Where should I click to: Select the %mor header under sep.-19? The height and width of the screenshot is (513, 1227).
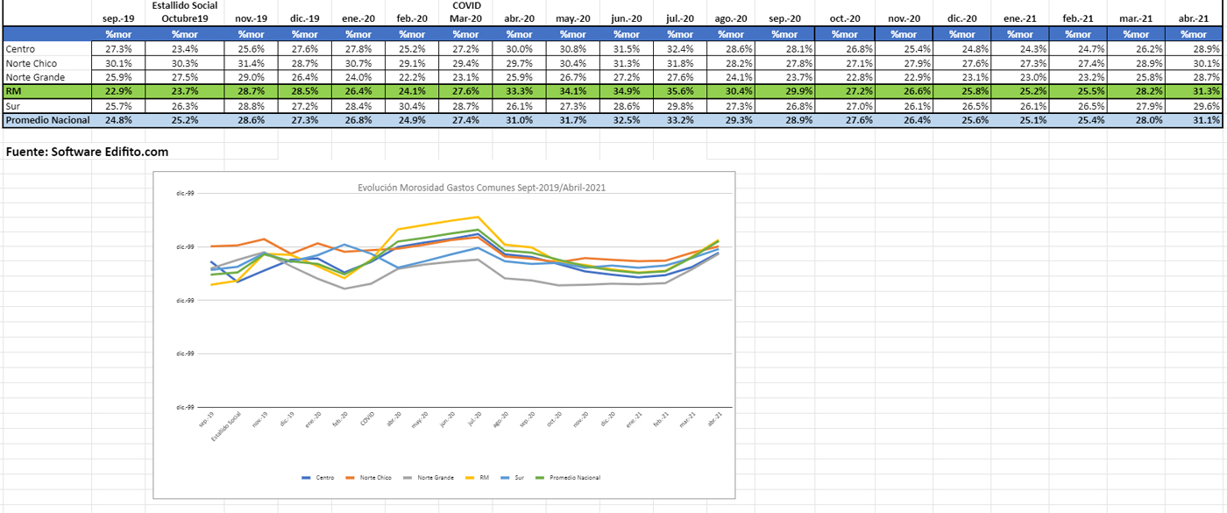click(118, 34)
